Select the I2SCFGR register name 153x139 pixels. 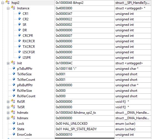[x=29, y=52]
